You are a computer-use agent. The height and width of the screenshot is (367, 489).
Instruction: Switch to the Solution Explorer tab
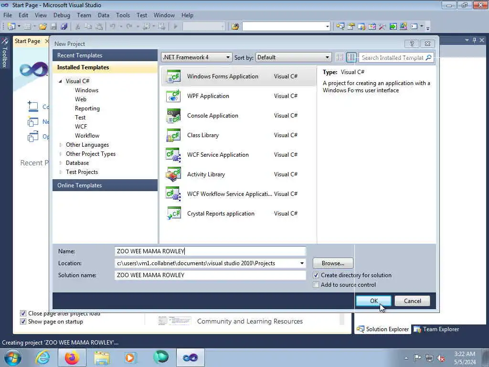[x=383, y=329]
